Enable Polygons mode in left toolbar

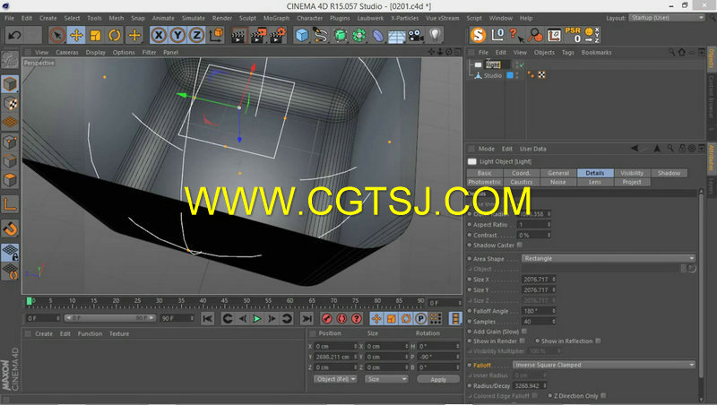(10, 180)
